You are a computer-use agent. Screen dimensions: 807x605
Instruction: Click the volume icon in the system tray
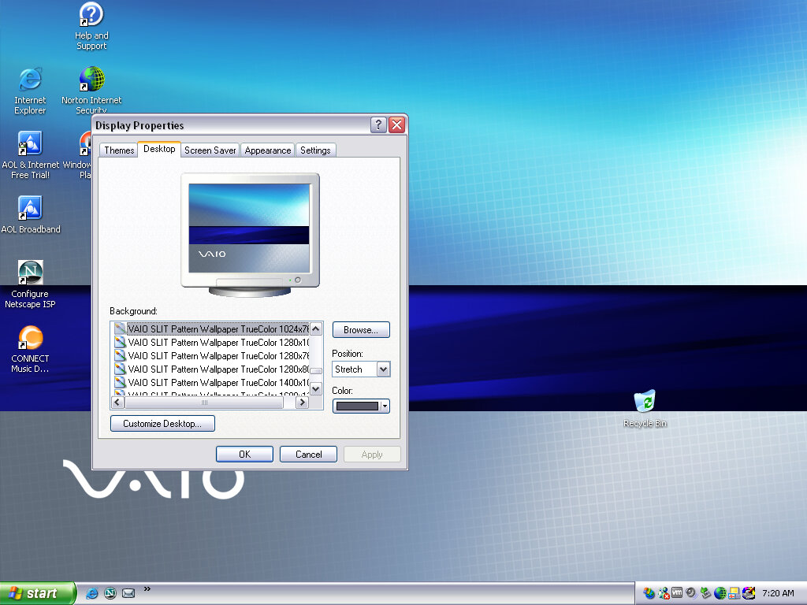(x=691, y=593)
